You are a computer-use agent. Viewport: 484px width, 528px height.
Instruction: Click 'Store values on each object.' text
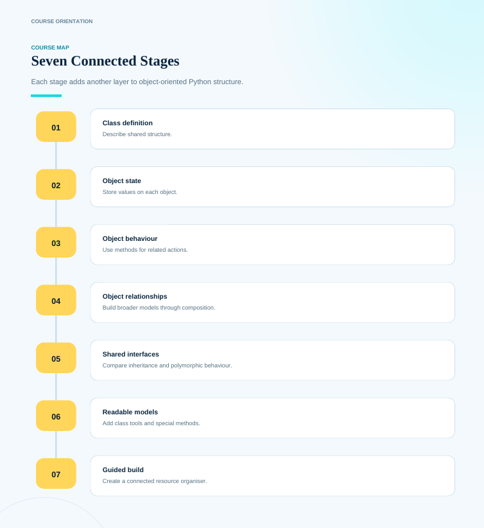[140, 192]
